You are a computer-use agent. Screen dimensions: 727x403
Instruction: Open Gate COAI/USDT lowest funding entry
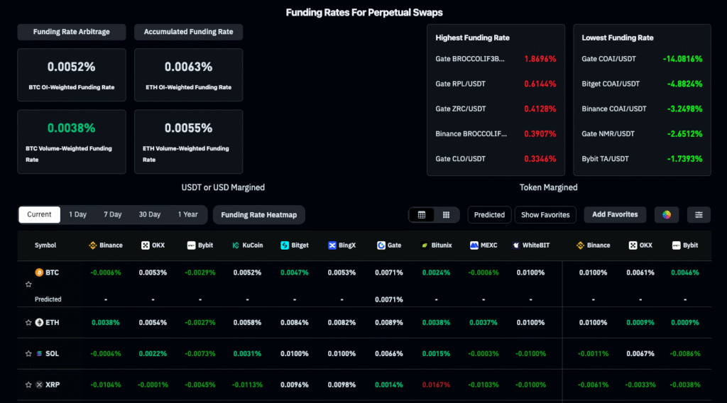point(642,59)
